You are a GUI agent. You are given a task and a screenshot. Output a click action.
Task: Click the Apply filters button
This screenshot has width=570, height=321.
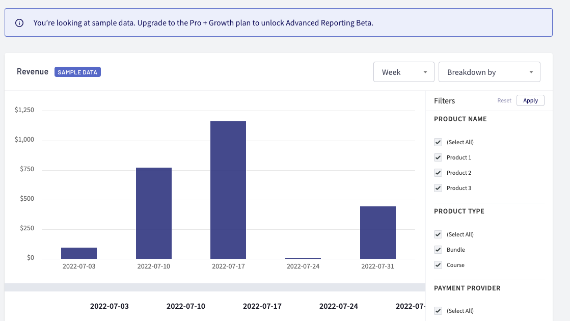coord(530,100)
